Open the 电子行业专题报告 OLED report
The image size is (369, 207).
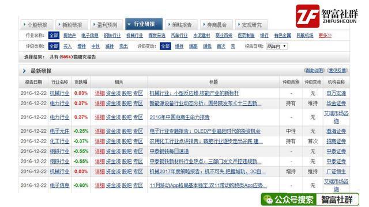[x=205, y=131]
